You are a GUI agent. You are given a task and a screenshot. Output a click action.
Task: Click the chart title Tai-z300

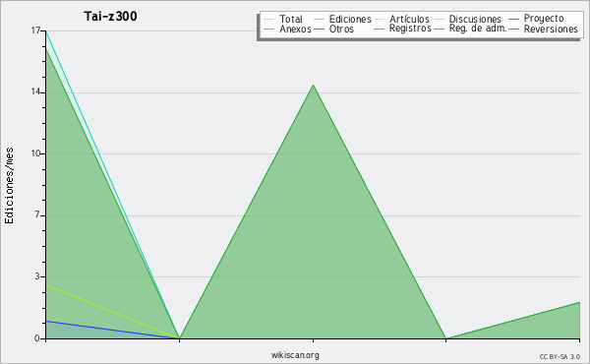coord(110,16)
